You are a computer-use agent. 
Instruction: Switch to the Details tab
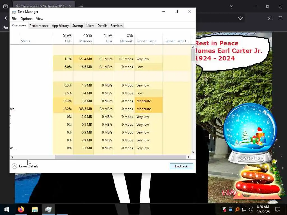[102, 26]
